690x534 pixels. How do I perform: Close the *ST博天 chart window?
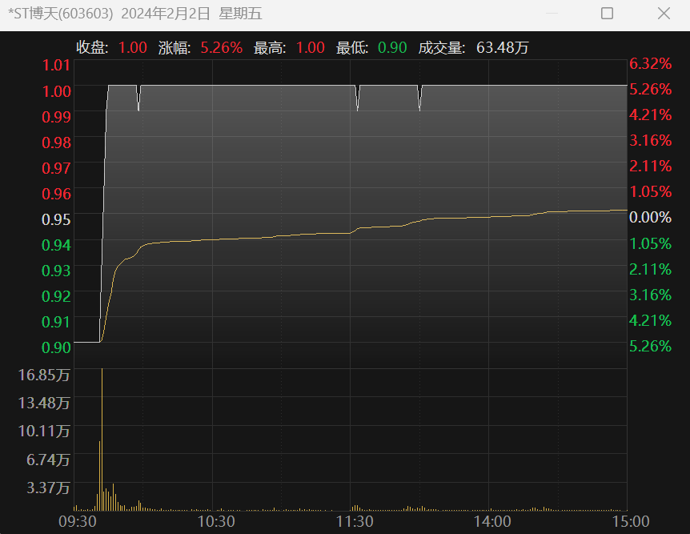pos(664,14)
